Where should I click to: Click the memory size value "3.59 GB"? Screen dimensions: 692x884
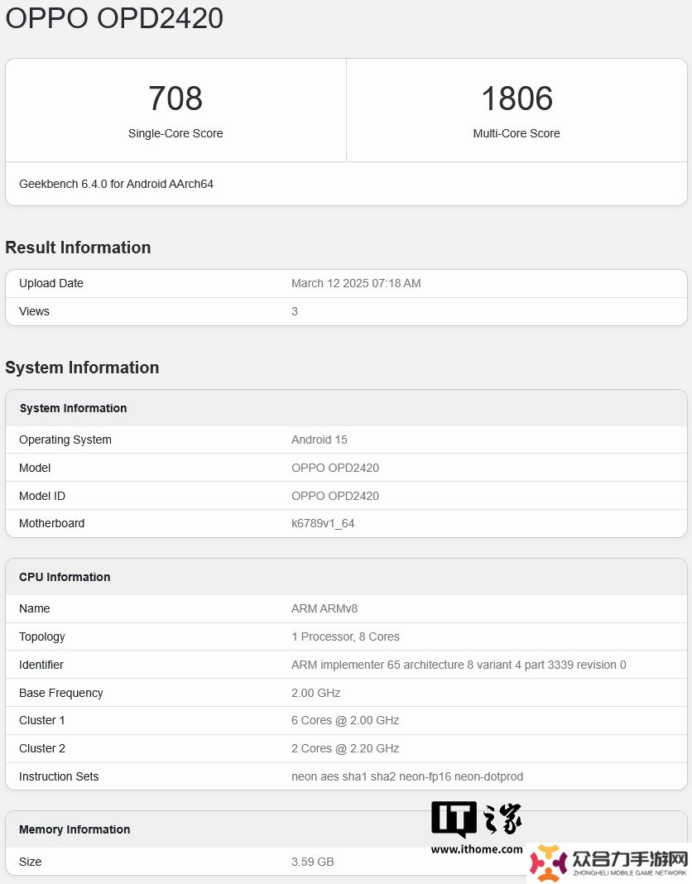312,862
